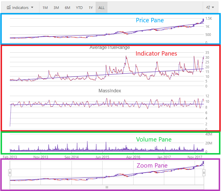221x191 pixels.
Task: Click the Indicators bar chart icon
Action: click(x=9, y=8)
